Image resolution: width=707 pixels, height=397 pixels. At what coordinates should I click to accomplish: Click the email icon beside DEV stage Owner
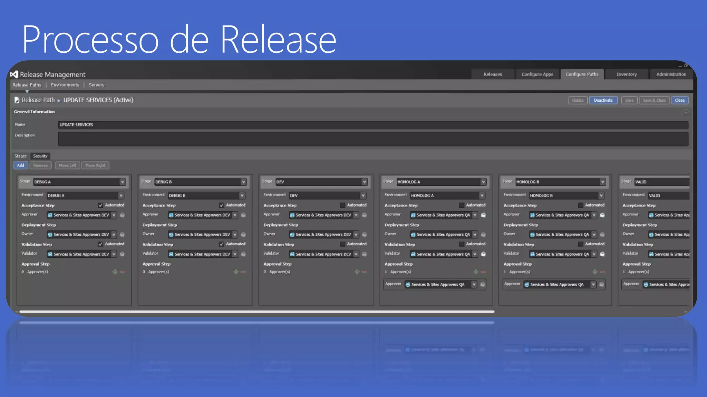(x=364, y=235)
